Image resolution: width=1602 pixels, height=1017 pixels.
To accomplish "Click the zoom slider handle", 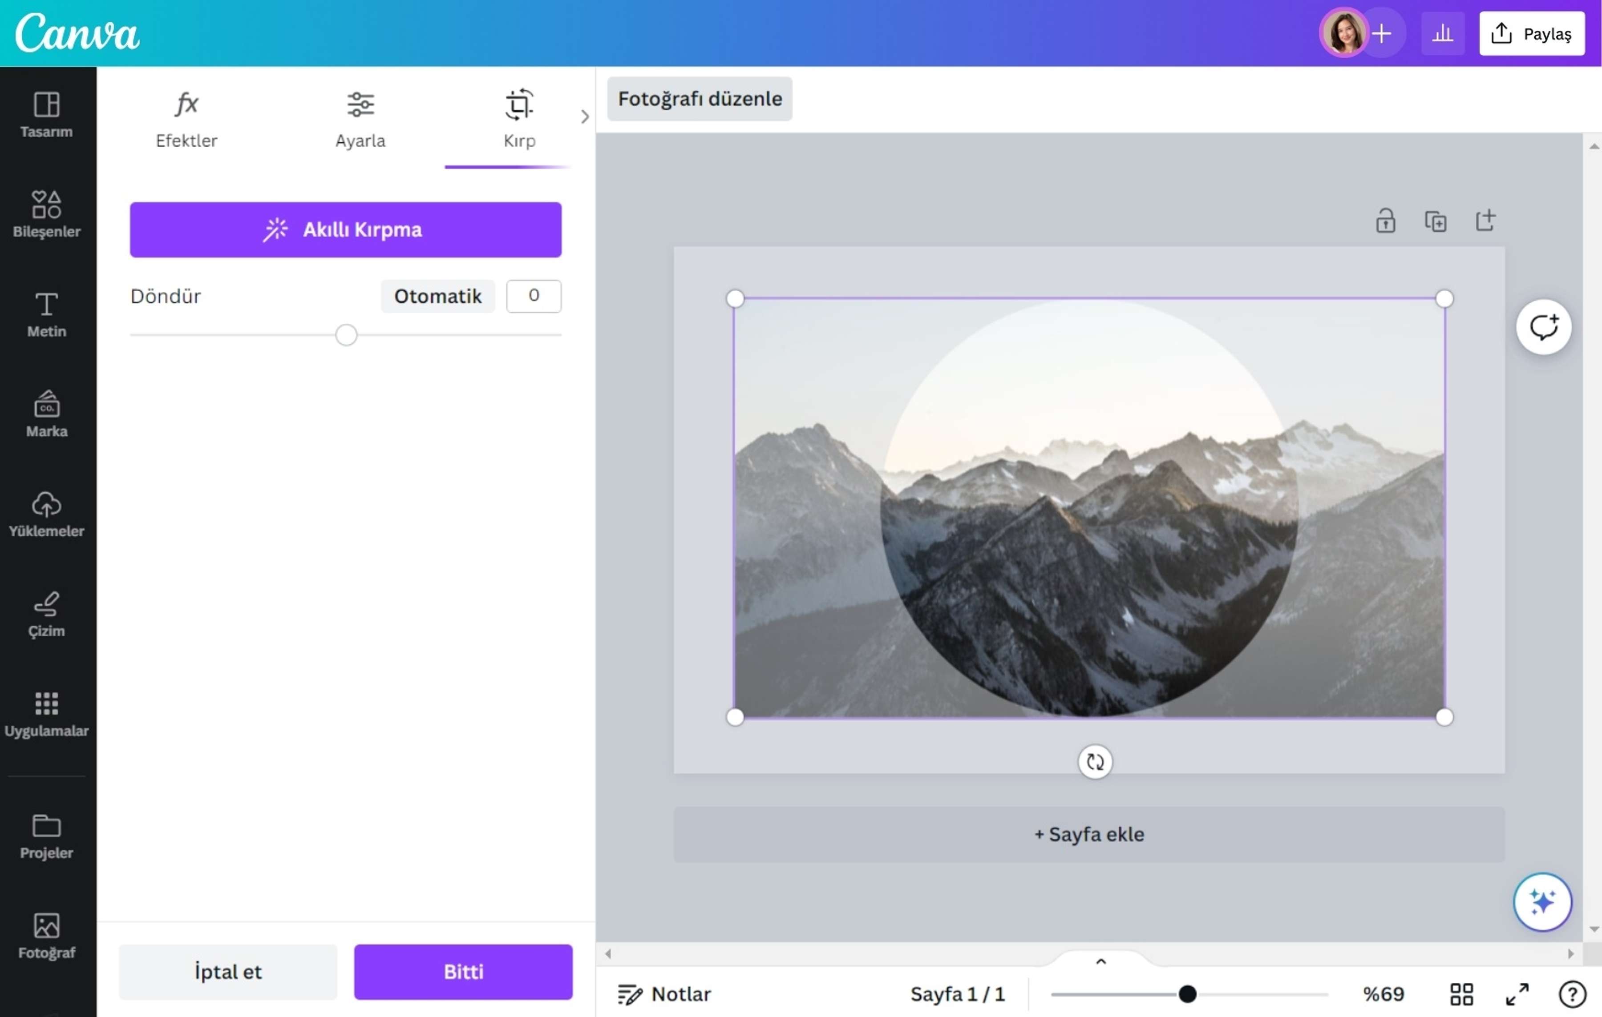I will (1188, 994).
